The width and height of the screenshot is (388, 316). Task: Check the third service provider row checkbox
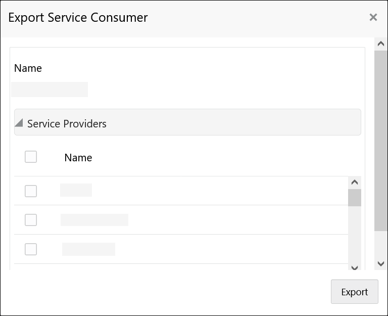[31, 249]
